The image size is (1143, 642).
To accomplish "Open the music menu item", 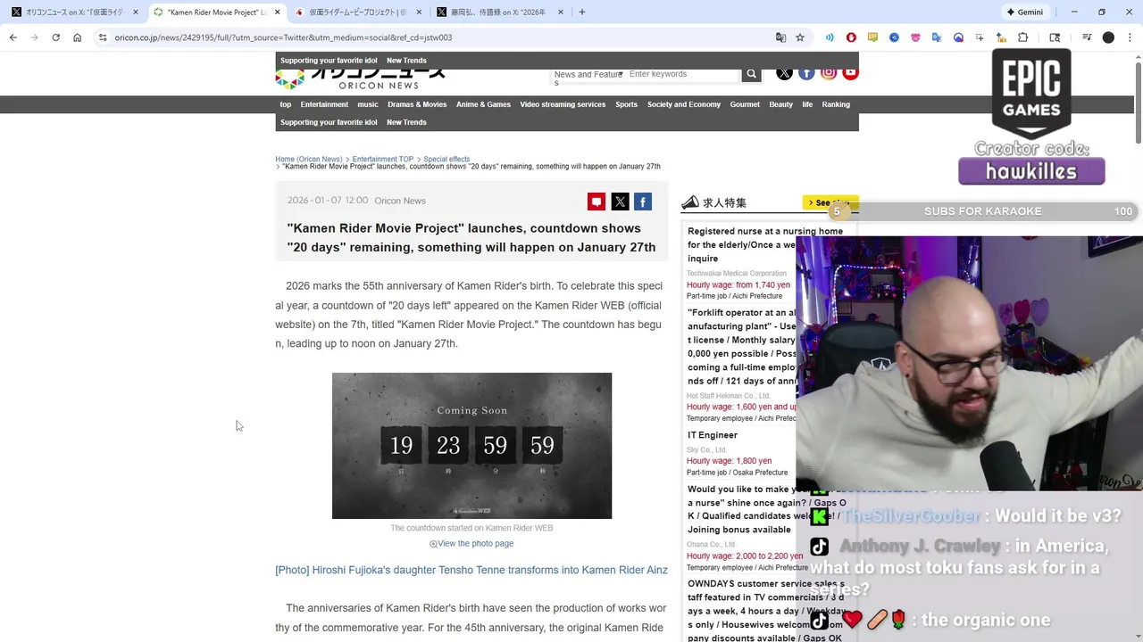I will click(368, 104).
